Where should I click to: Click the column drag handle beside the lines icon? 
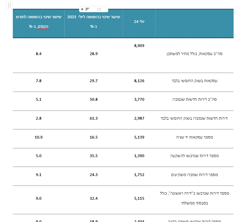click(x=99, y=9)
